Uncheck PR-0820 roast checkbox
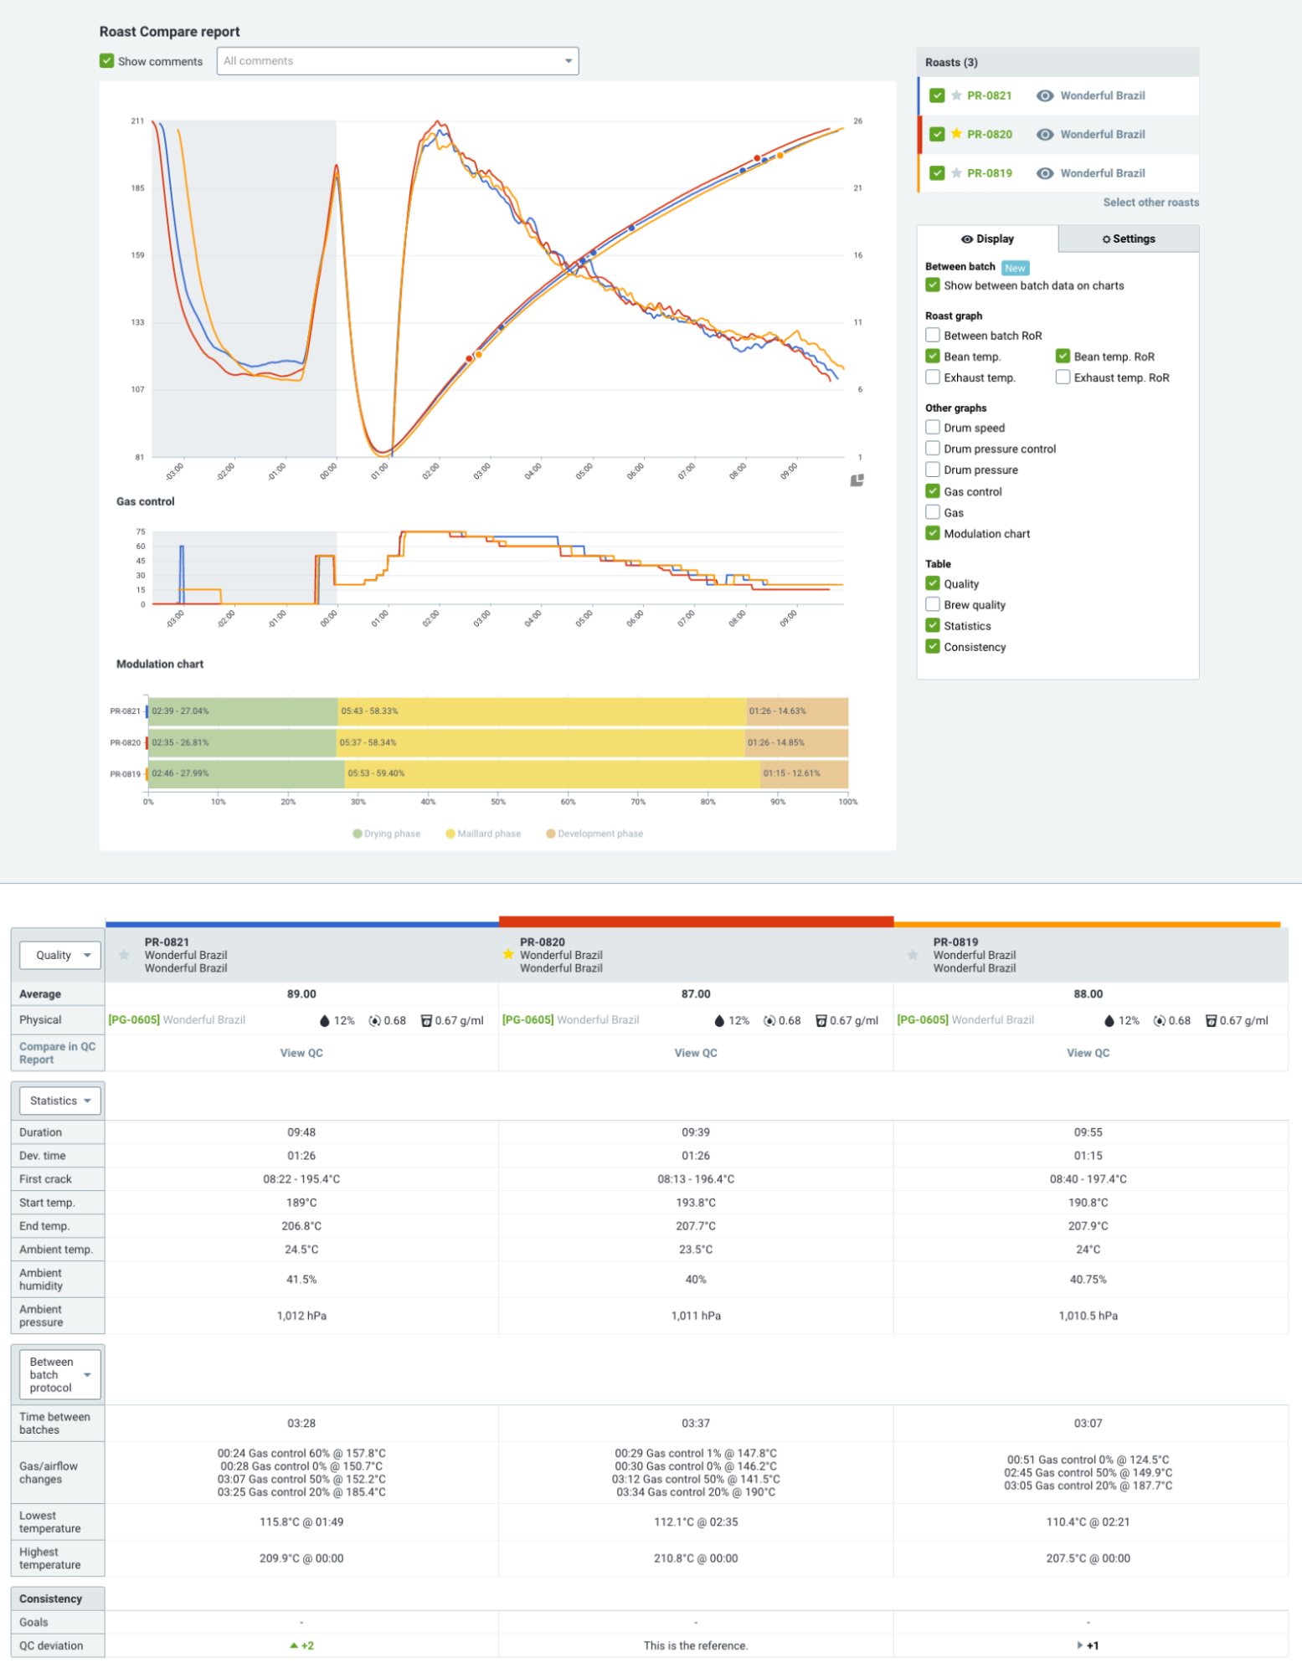This screenshot has width=1302, height=1673. [x=937, y=134]
